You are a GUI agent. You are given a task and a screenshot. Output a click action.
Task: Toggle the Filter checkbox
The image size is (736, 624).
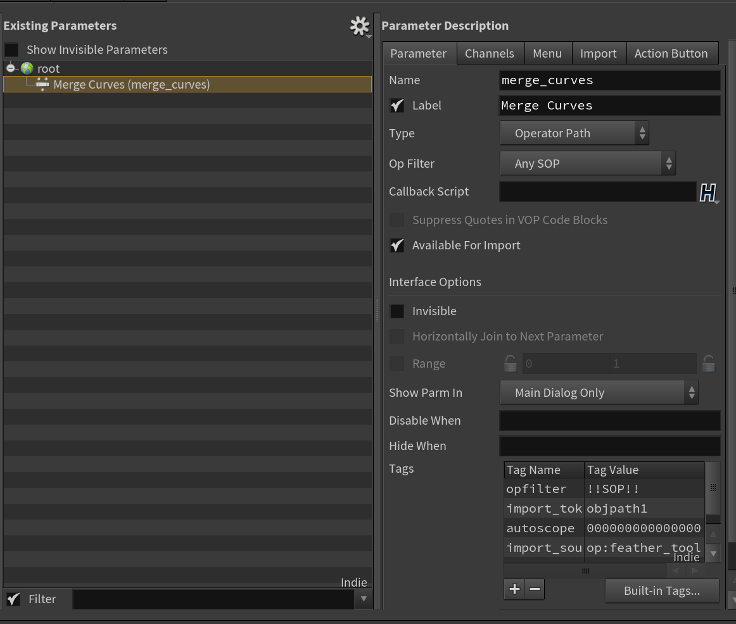click(13, 599)
